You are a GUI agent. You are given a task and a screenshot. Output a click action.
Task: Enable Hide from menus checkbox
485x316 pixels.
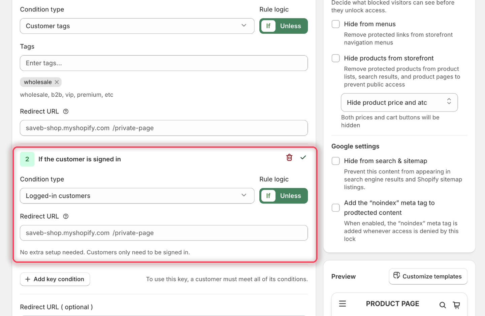coord(336,24)
